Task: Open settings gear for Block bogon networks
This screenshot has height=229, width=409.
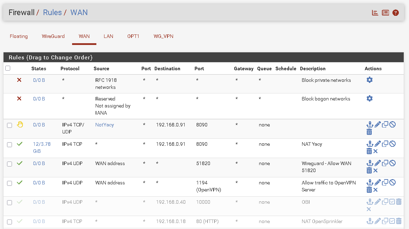Action: (x=369, y=99)
